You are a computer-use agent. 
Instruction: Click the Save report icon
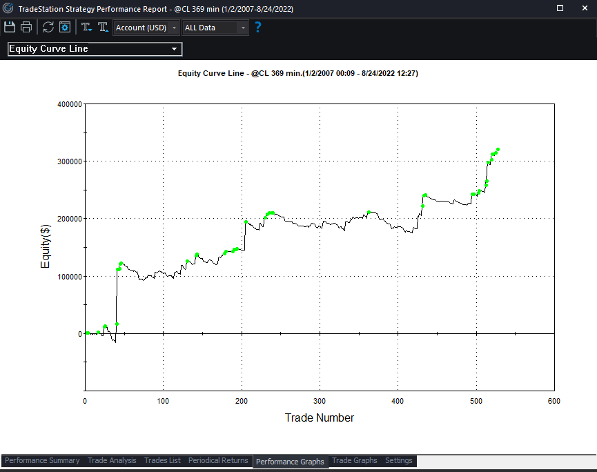tap(10, 28)
